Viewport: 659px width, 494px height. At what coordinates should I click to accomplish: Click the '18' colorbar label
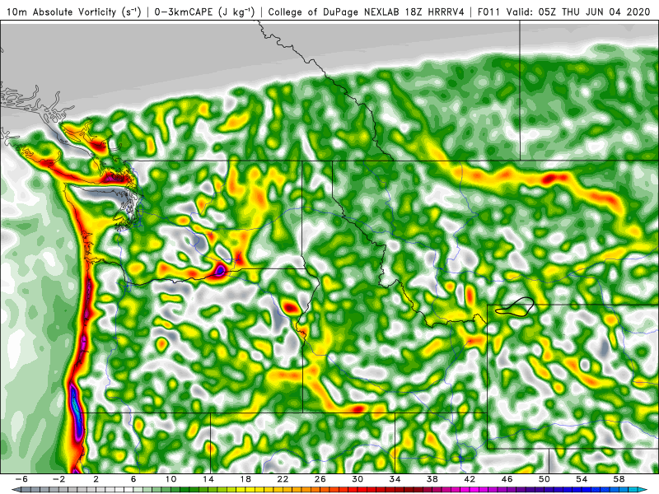[245, 479]
